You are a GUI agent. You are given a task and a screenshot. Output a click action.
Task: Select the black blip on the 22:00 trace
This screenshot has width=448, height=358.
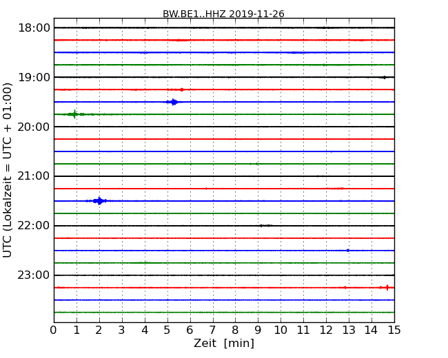265,226
